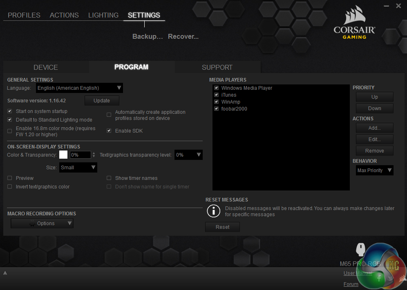Click Edit... media player action
This screenshot has width=407, height=290.
point(375,139)
